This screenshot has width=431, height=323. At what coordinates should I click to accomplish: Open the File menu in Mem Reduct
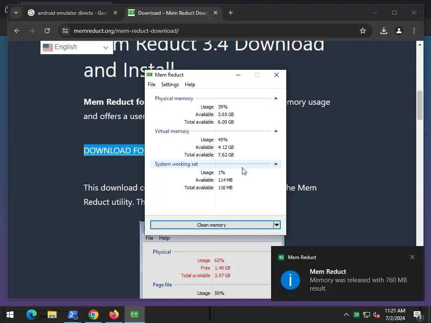[152, 85]
